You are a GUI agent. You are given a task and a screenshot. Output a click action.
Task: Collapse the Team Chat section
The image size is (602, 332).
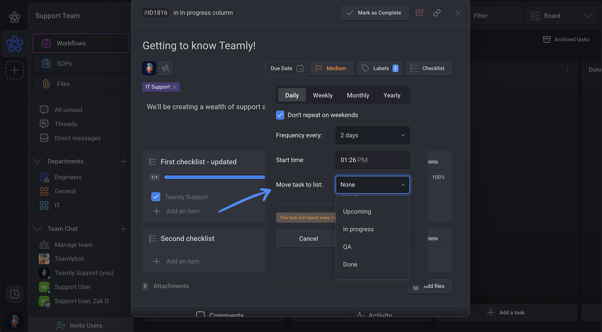tap(37, 229)
